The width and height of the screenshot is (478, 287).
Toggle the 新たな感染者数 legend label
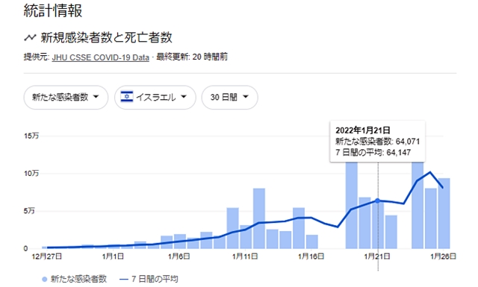78,279
